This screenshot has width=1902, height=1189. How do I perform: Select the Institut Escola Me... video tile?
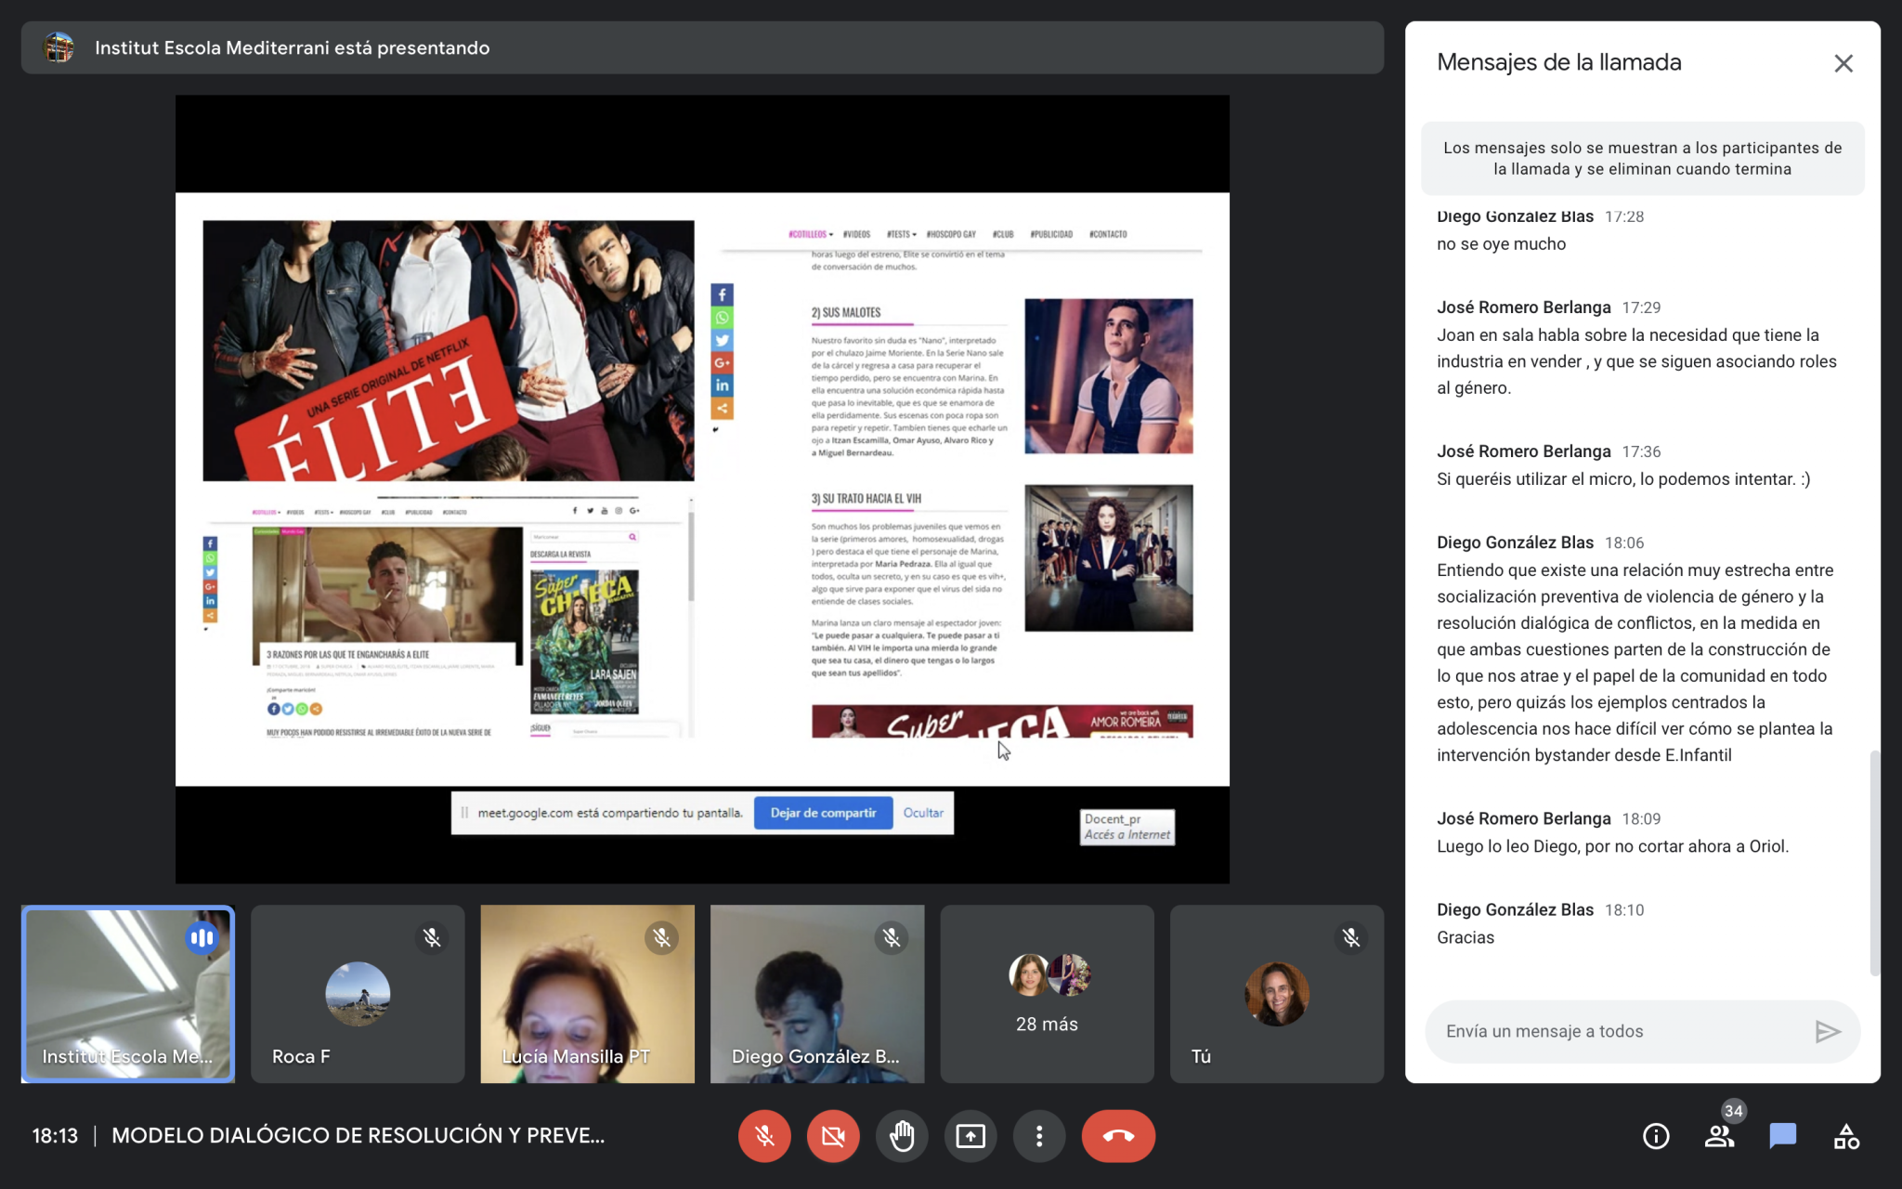128,994
